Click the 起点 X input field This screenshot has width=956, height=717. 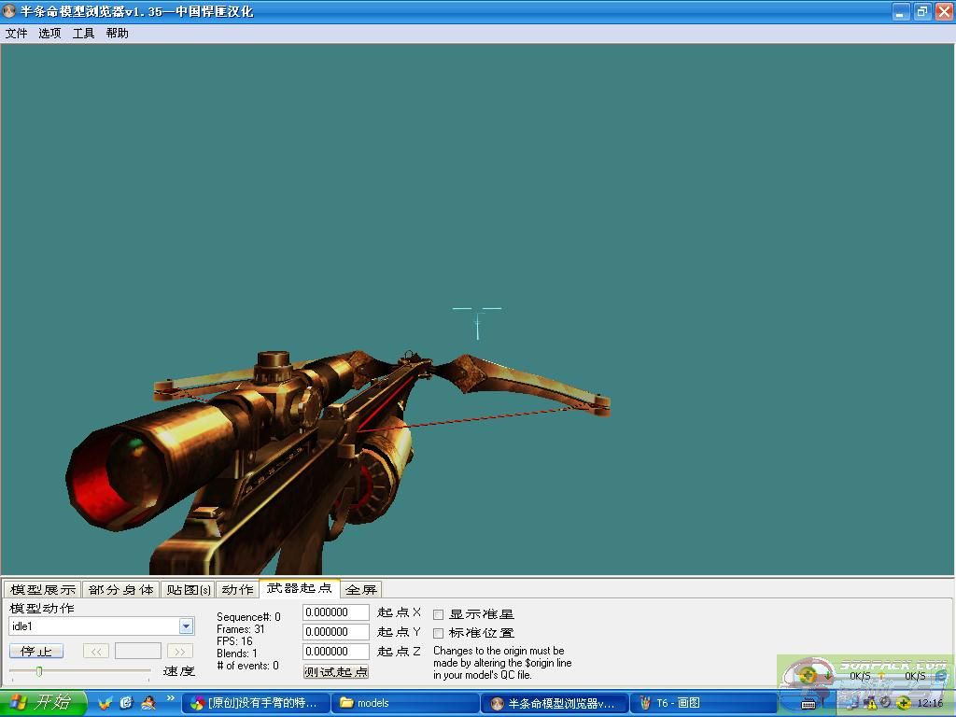coord(336,612)
